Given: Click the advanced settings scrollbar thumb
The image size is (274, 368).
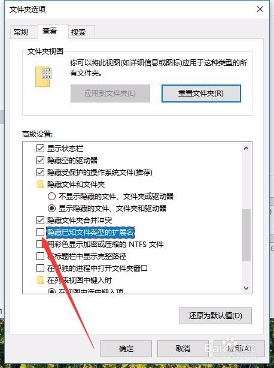Looking at the screenshot, I should pos(246,235).
